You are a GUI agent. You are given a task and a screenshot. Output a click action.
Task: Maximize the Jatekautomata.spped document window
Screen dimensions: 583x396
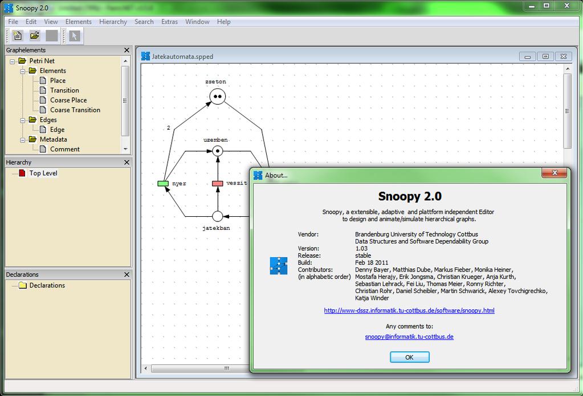545,56
